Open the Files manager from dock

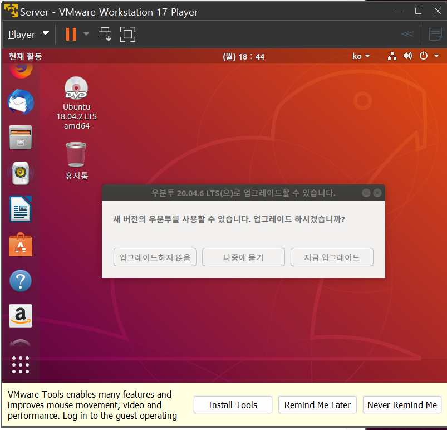pos(21,137)
